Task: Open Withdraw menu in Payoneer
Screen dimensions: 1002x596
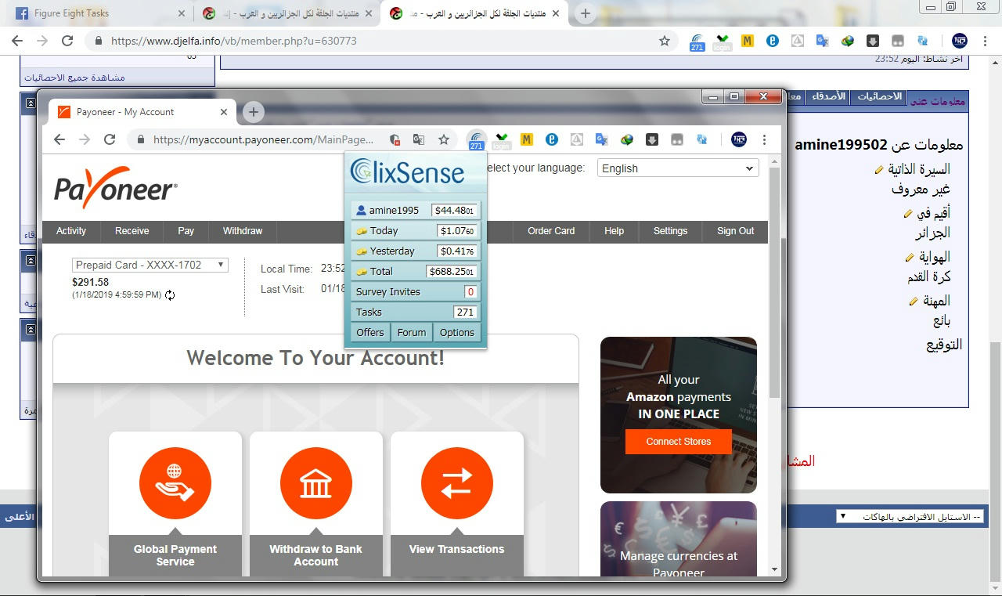Action: coord(243,231)
